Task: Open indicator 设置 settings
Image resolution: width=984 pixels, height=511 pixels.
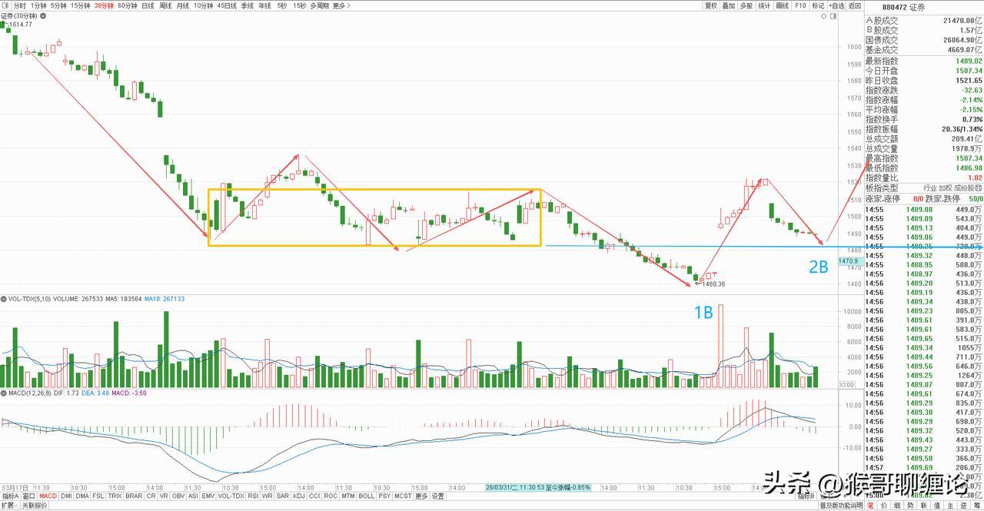Action: [437, 496]
